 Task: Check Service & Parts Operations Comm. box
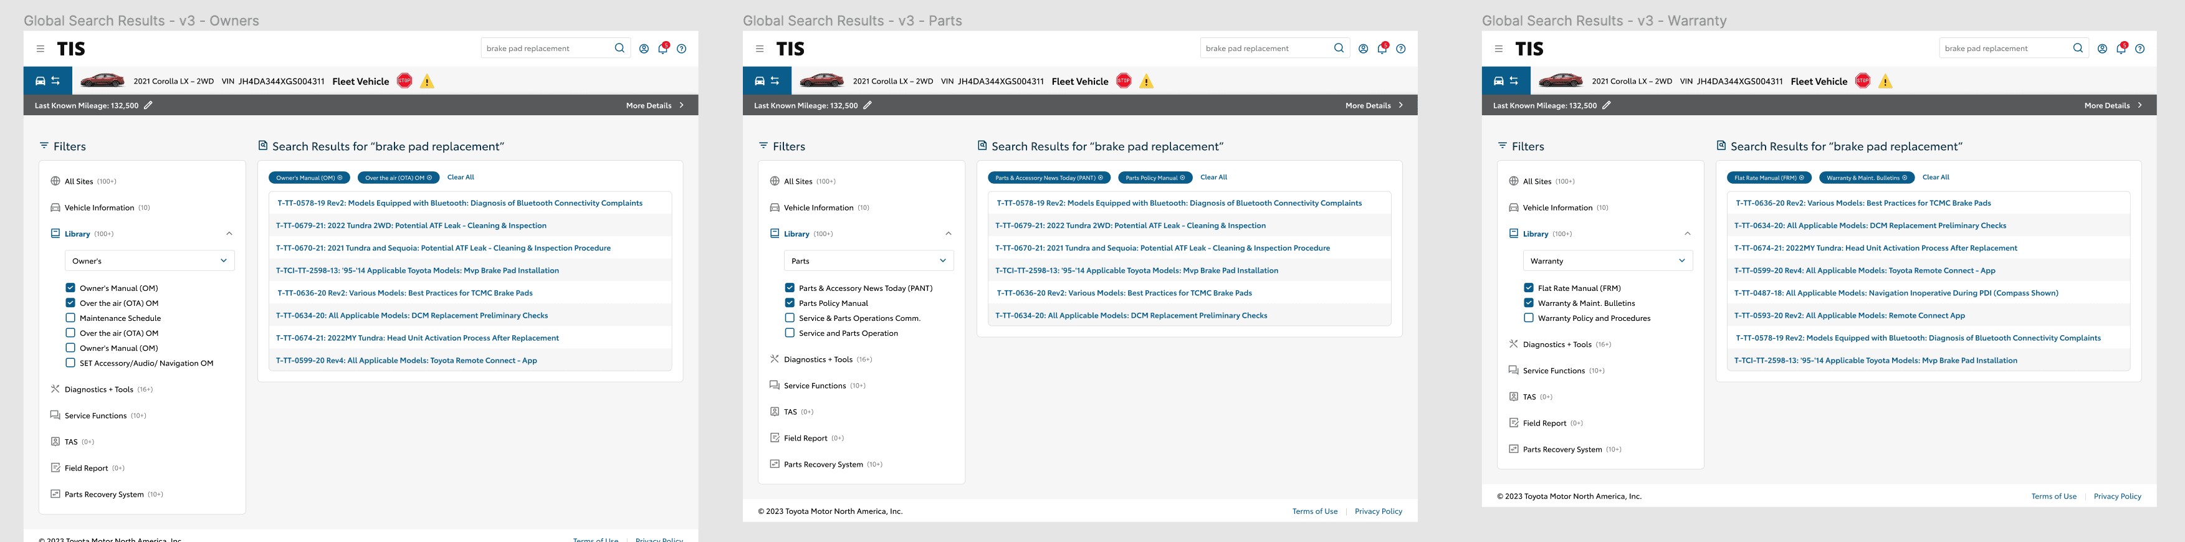790,318
